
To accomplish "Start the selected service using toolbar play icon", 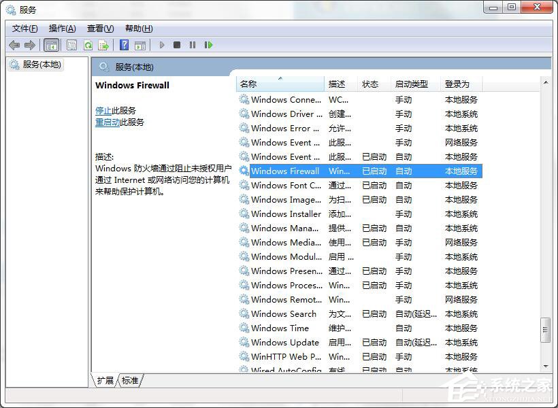I will pyautogui.click(x=162, y=45).
